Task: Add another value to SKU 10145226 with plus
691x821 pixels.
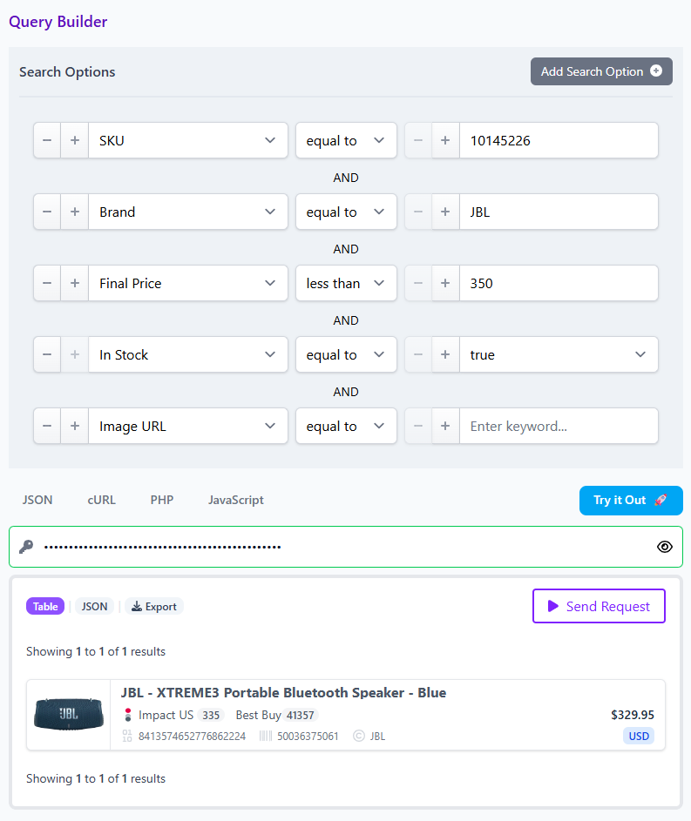Action: [445, 140]
